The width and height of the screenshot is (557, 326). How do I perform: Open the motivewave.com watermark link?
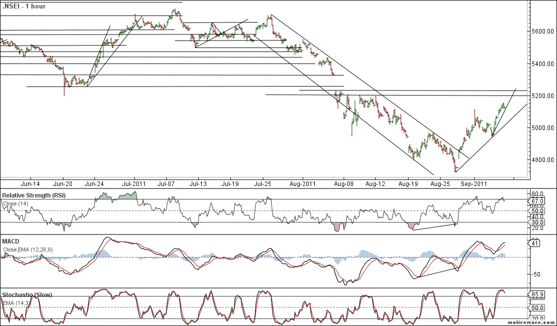pyautogui.click(x=532, y=322)
